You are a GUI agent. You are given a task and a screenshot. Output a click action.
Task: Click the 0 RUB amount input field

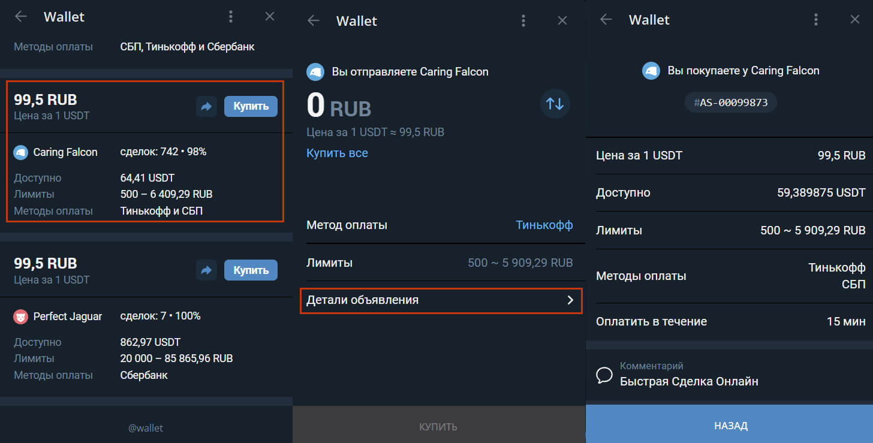tap(339, 106)
